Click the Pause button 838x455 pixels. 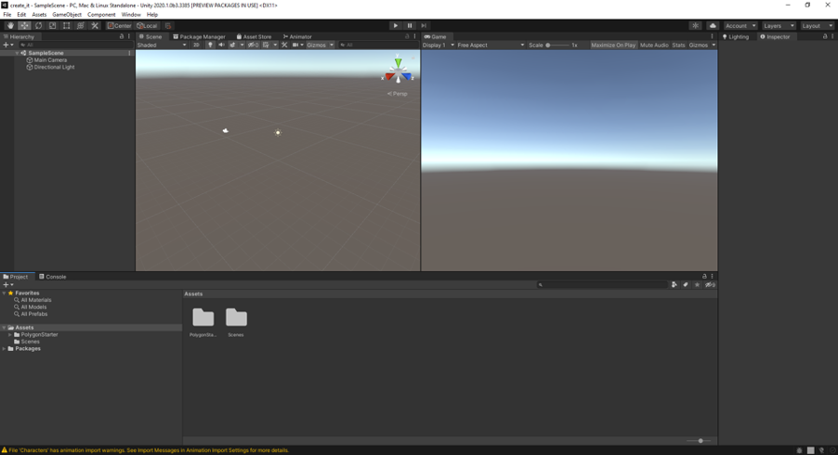[410, 26]
